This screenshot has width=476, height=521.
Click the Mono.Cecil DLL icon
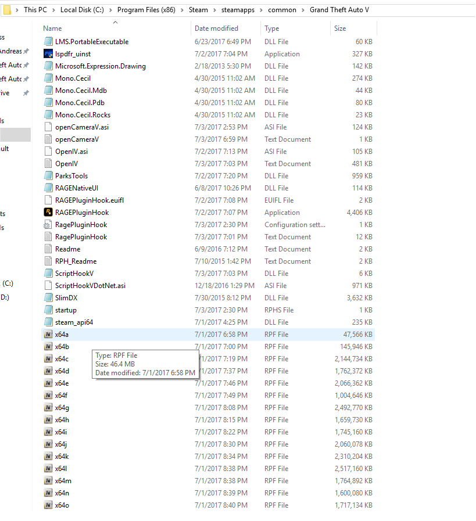(48, 78)
